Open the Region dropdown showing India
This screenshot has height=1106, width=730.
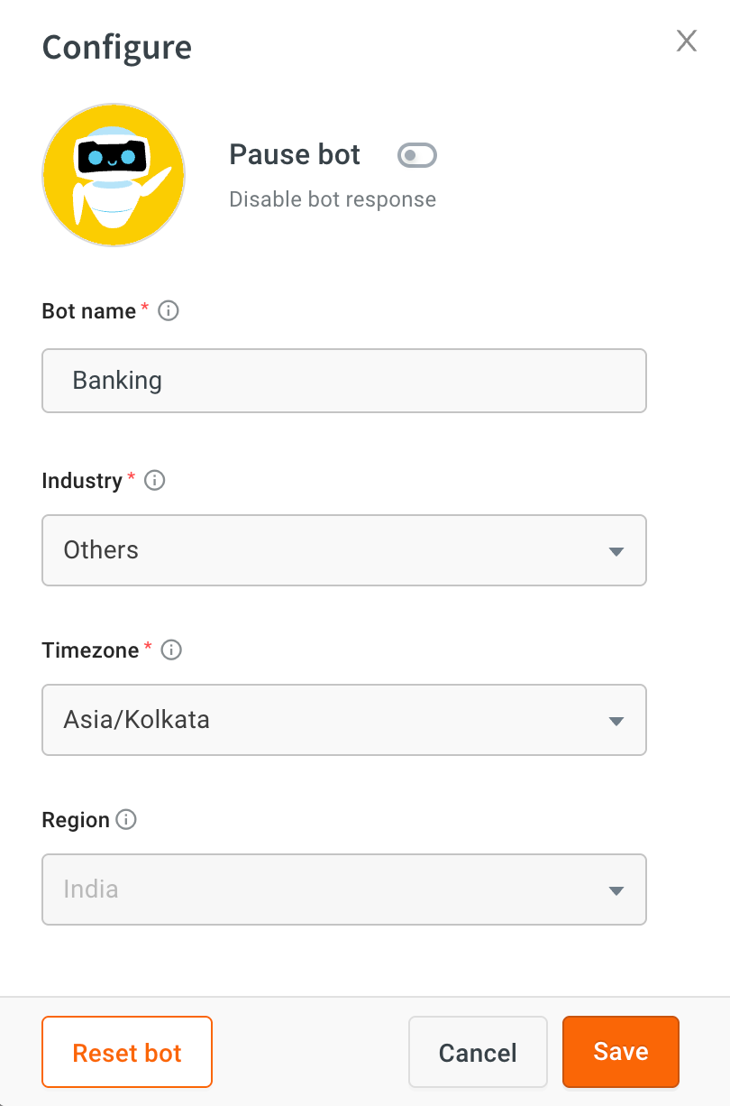pos(343,889)
